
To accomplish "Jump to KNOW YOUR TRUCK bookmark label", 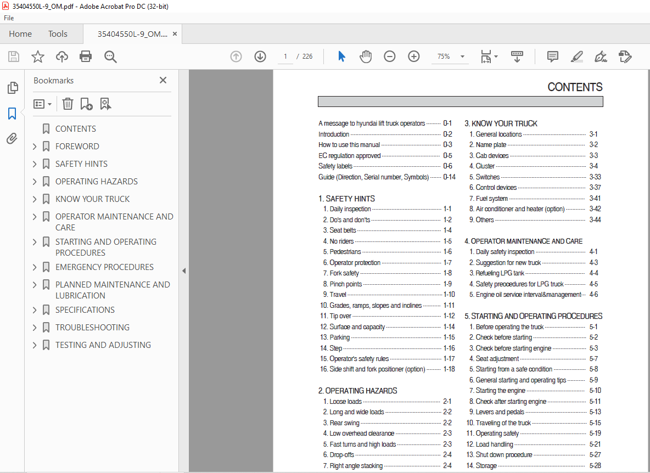I will coord(92,199).
